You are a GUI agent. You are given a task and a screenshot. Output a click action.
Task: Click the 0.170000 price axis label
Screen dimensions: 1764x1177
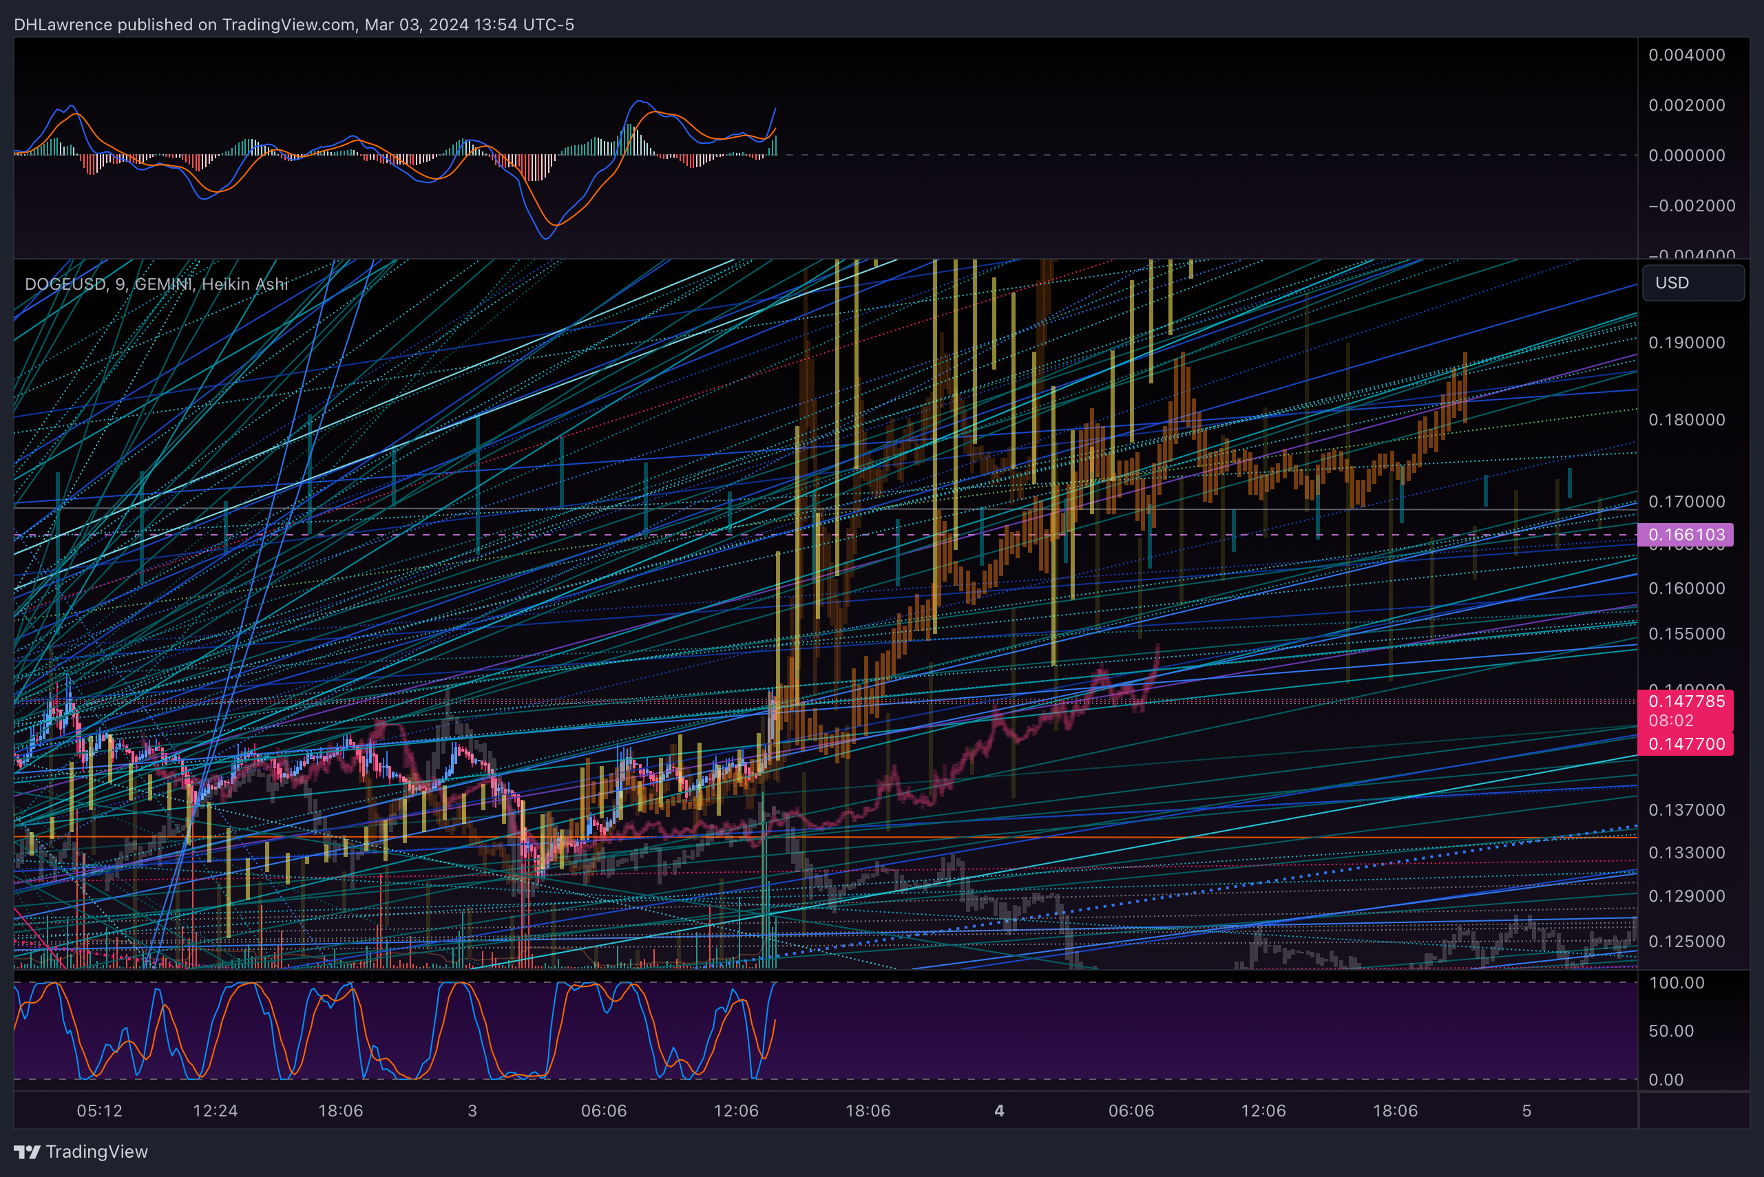[x=1687, y=501]
